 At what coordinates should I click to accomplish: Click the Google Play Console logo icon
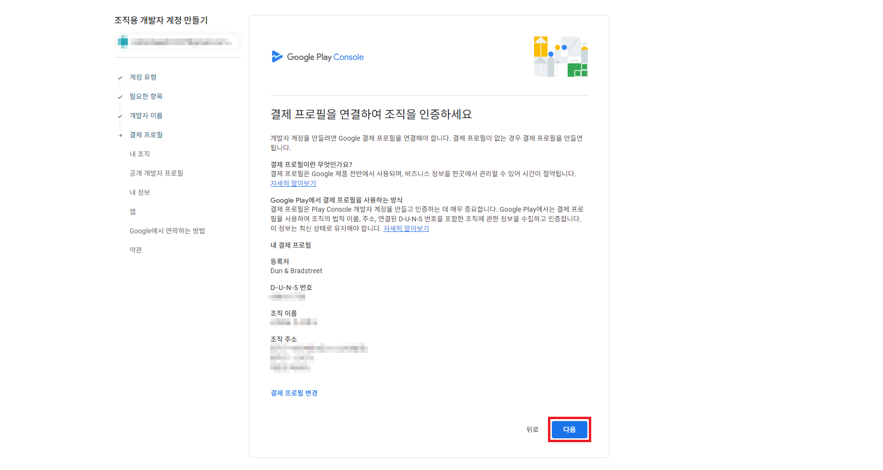[277, 57]
